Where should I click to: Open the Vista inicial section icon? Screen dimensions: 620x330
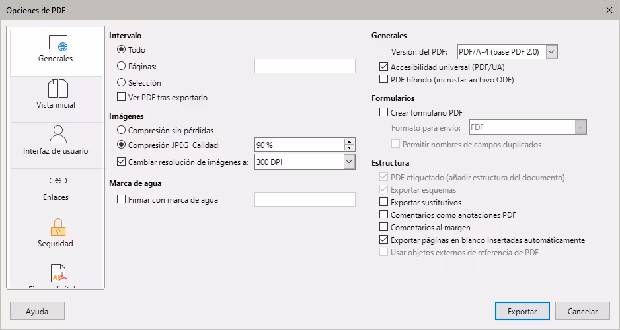pyautogui.click(x=58, y=88)
